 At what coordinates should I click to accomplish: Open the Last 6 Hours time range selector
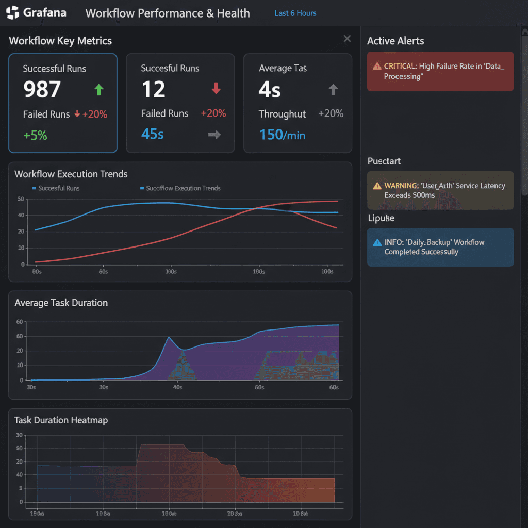(x=295, y=13)
